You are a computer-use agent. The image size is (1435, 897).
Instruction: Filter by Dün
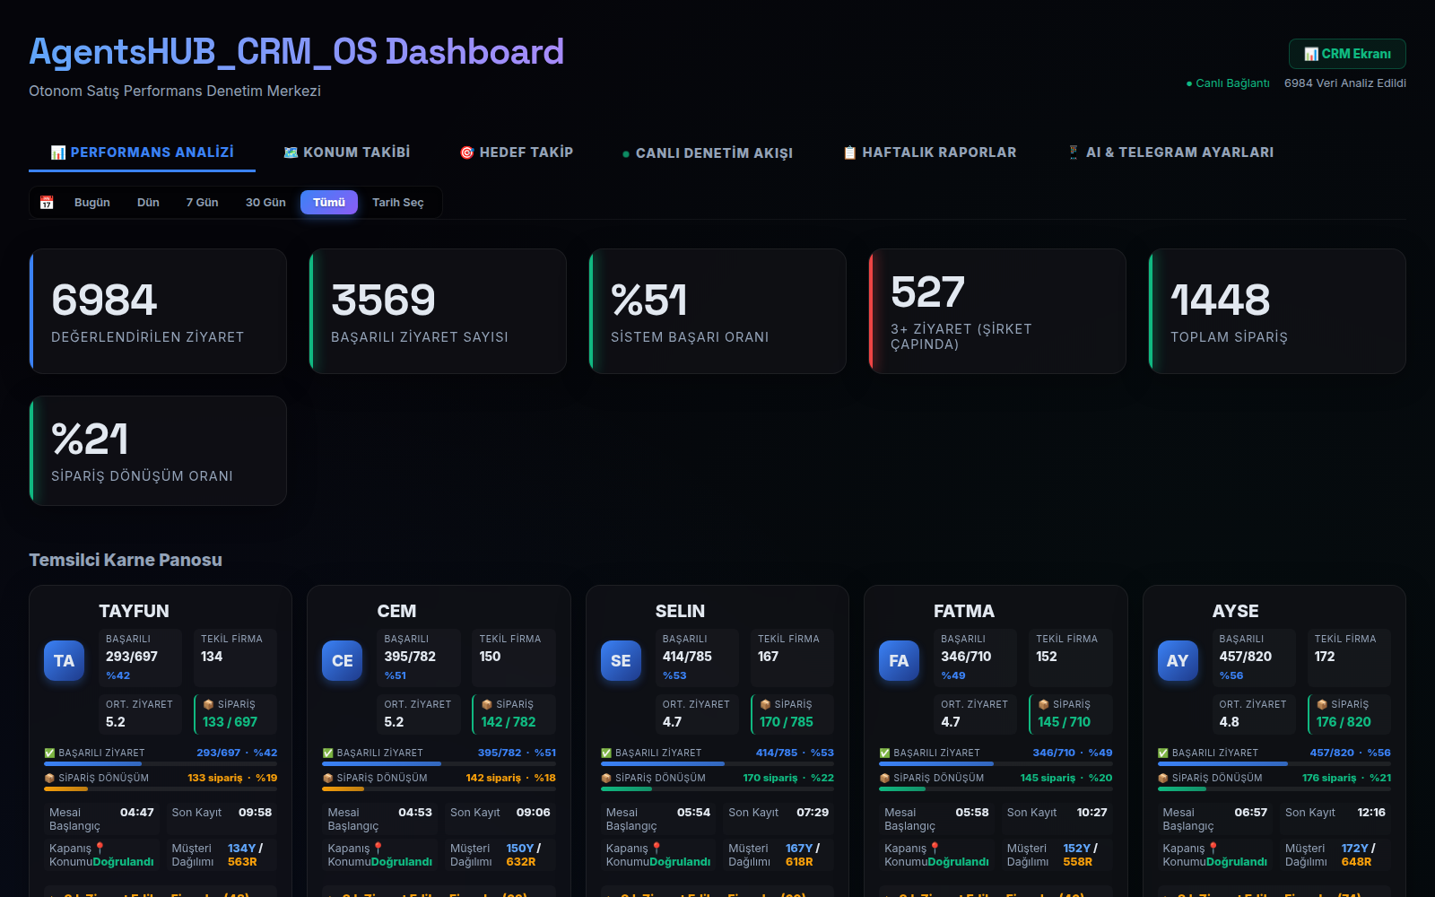pyautogui.click(x=148, y=203)
